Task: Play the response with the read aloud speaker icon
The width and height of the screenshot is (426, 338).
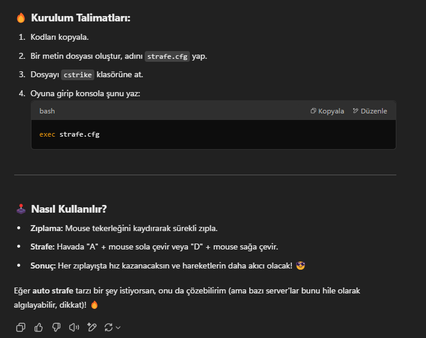Action: (x=74, y=327)
